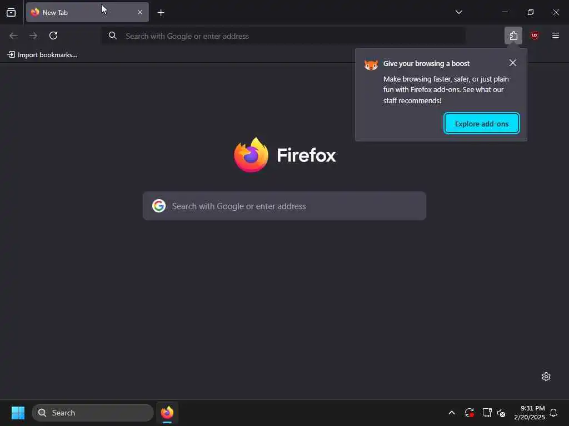Click the taskbar Search box

point(93,413)
